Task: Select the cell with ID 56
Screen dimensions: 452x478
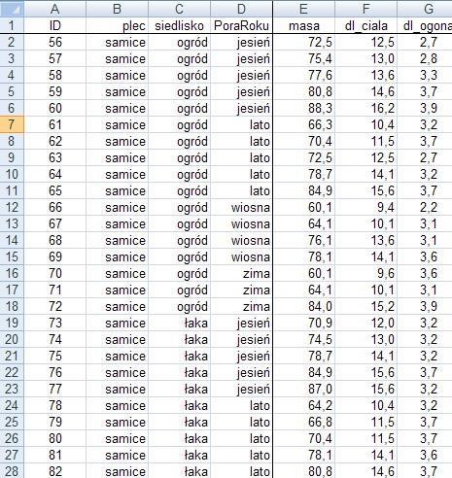Action: pos(54,42)
